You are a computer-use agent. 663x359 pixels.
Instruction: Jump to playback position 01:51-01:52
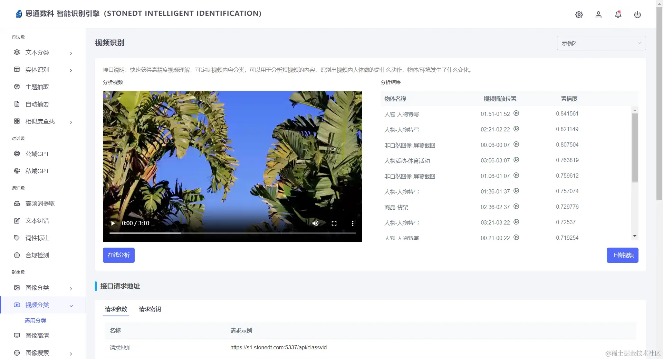tap(516, 113)
